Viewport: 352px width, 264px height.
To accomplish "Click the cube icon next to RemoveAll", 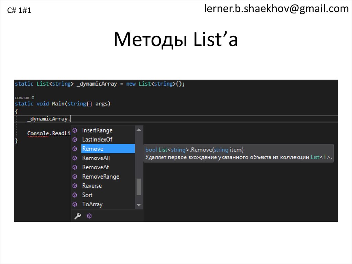I will [75, 158].
